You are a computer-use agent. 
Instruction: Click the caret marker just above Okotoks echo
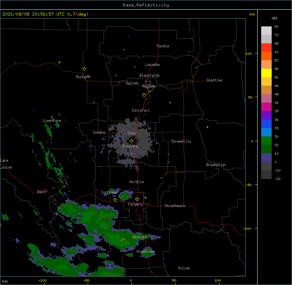123,239
